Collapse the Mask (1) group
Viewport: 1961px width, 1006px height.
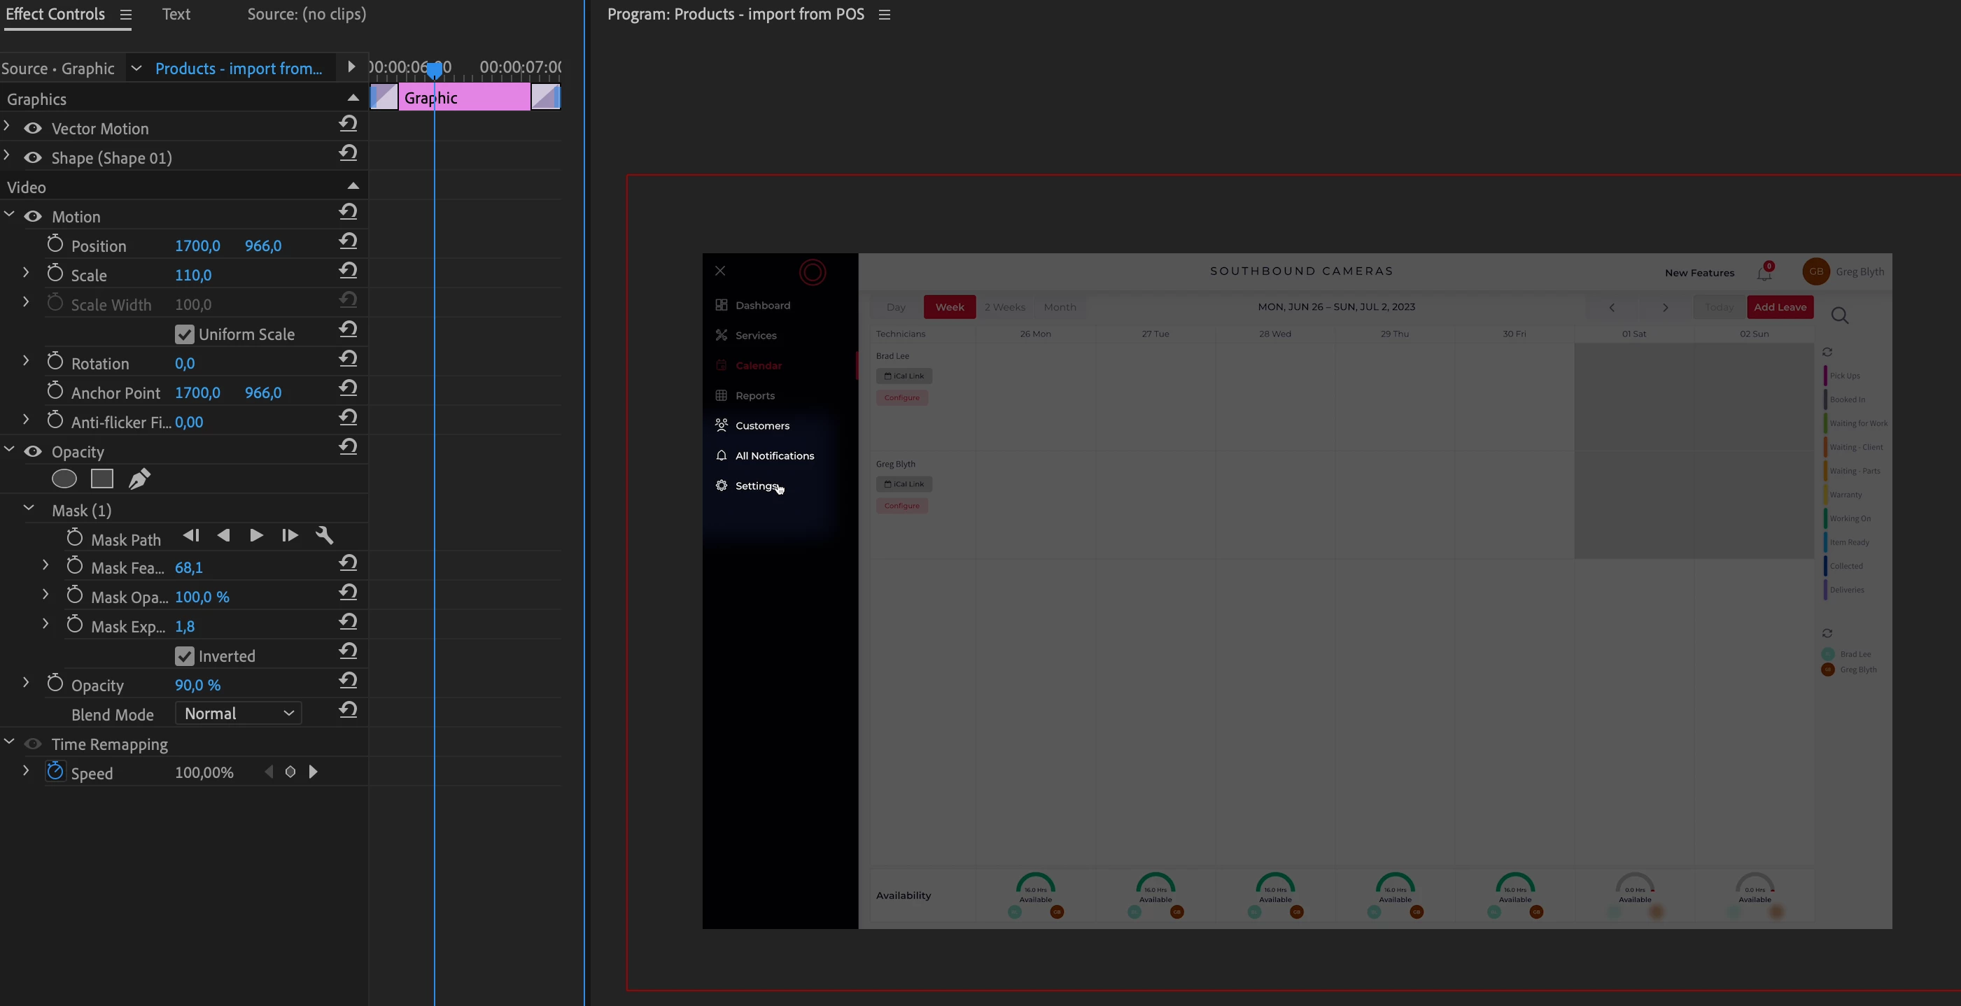click(29, 509)
